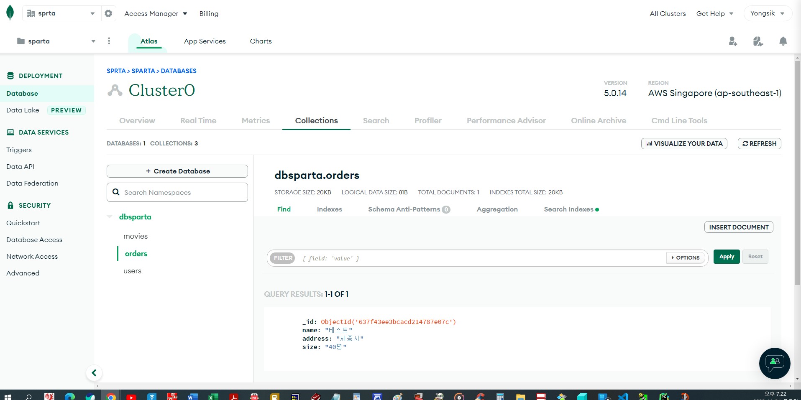Click the invite user icon
Image resolution: width=801 pixels, height=400 pixels.
pos(733,41)
